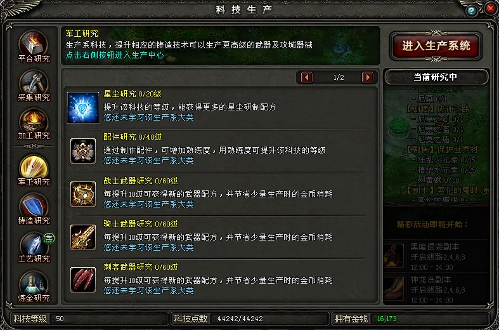Click the green 学 learn badge
The image size is (499, 330).
click(49, 238)
